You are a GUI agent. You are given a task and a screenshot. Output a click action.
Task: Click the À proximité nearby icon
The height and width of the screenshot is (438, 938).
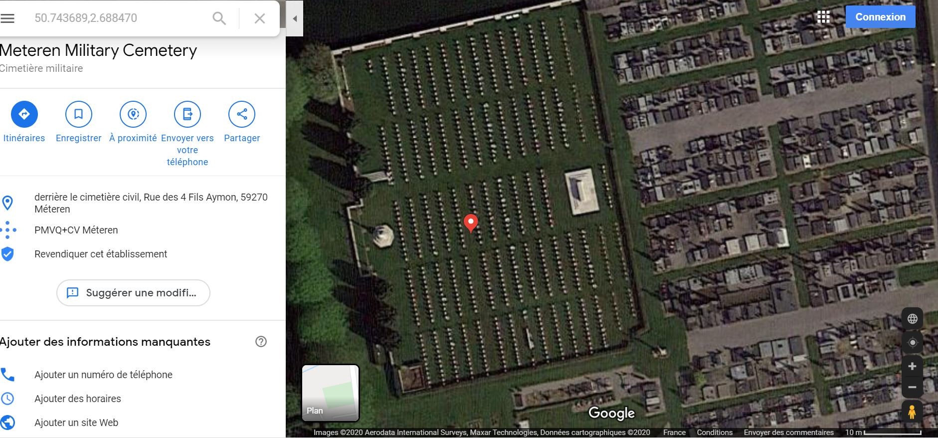[133, 114]
